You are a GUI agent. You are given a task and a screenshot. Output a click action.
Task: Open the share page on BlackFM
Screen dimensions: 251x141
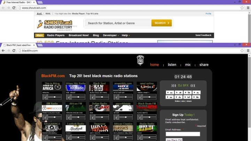[204, 65]
